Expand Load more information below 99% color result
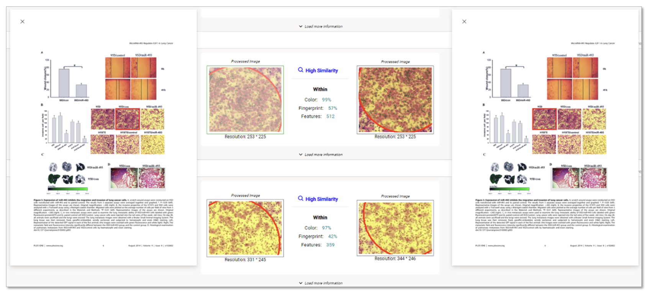The height and width of the screenshot is (295, 649). [320, 154]
